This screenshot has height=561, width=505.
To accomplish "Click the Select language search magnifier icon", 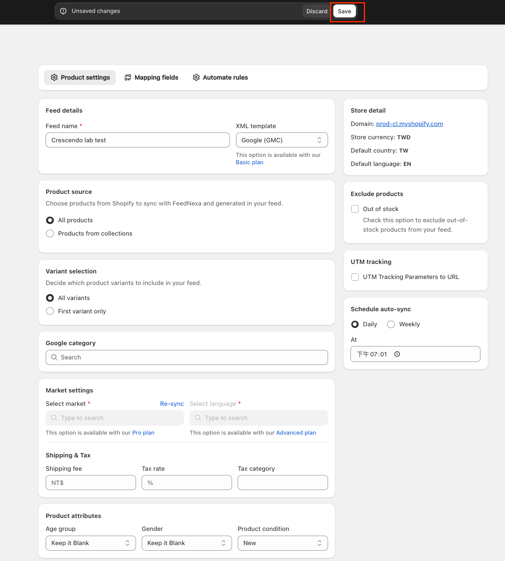I will 198,418.
